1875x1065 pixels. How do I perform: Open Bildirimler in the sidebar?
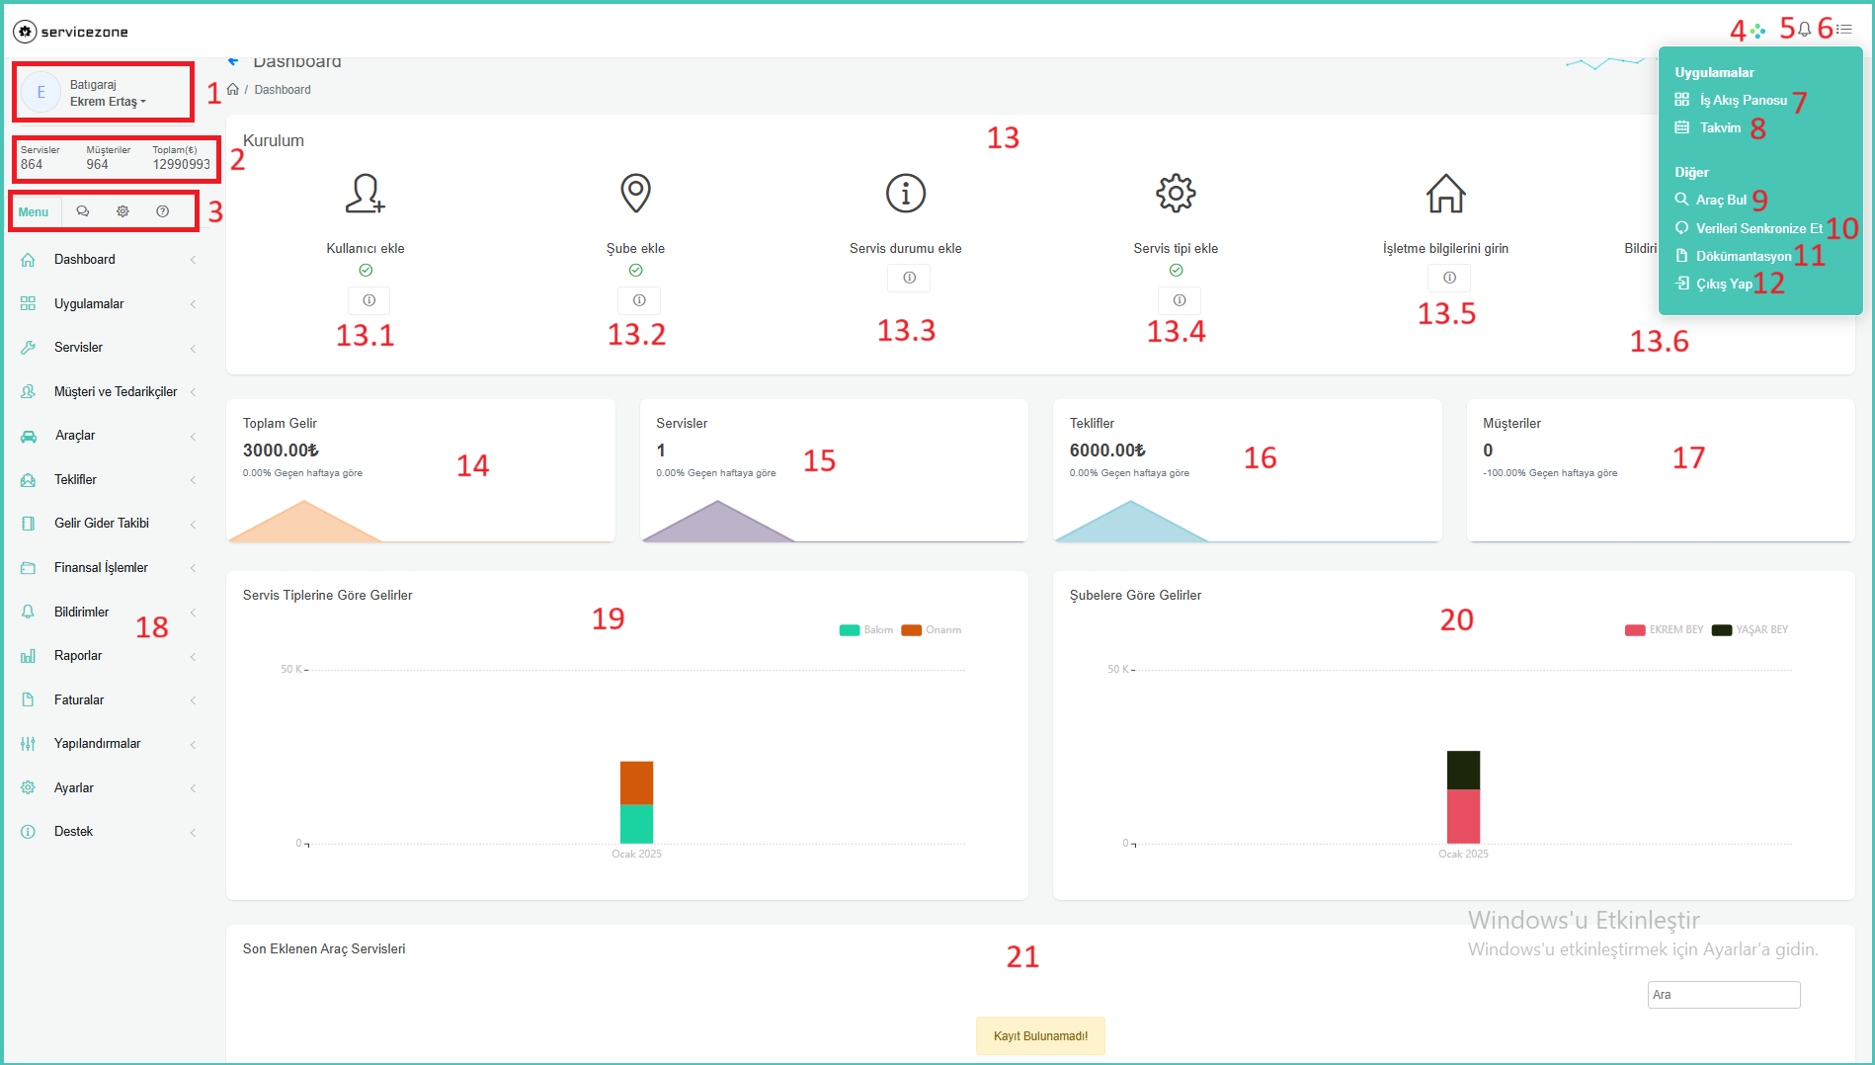[x=82, y=613]
